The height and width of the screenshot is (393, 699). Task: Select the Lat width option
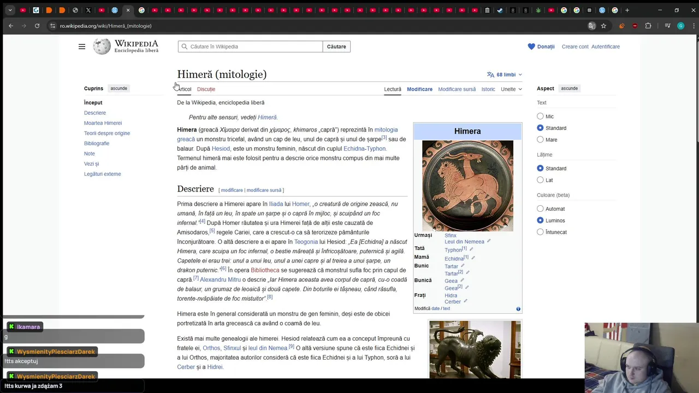point(540,180)
